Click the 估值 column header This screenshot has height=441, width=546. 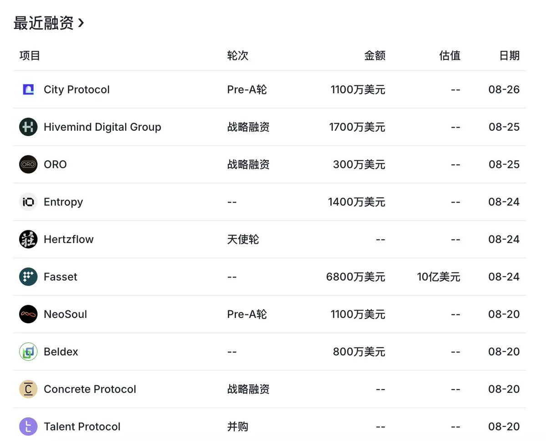(x=450, y=56)
